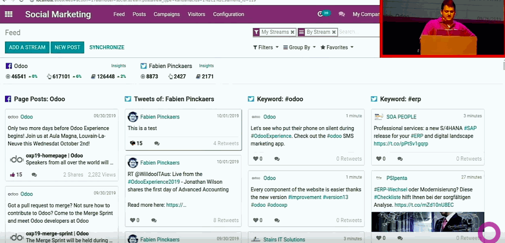Open the Visitors menu
The height and width of the screenshot is (243, 505).
[x=197, y=14]
